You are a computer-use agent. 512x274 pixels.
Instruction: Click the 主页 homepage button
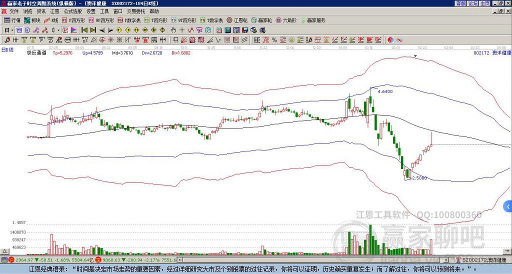pyautogui.click(x=484, y=3)
